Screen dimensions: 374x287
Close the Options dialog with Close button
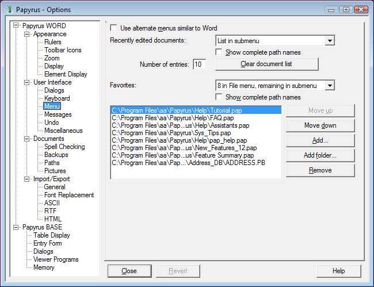coord(129,271)
